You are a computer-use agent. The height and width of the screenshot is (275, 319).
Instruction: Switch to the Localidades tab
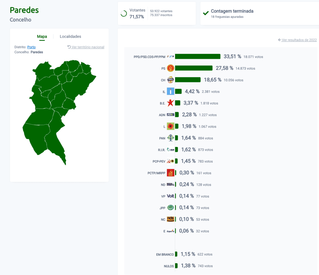click(70, 36)
